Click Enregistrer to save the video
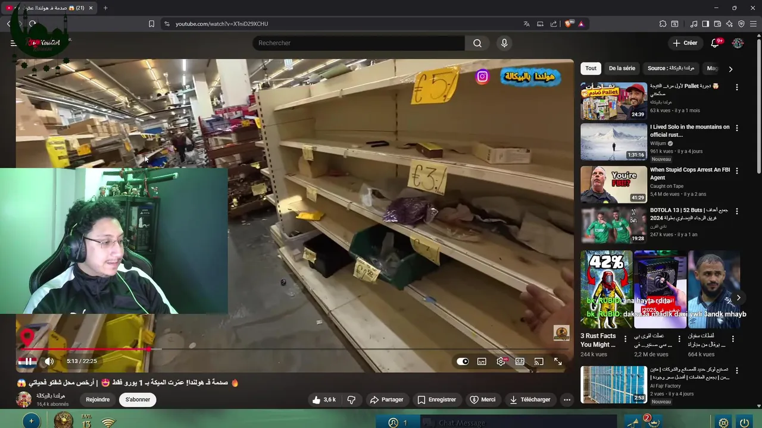 [x=436, y=399]
